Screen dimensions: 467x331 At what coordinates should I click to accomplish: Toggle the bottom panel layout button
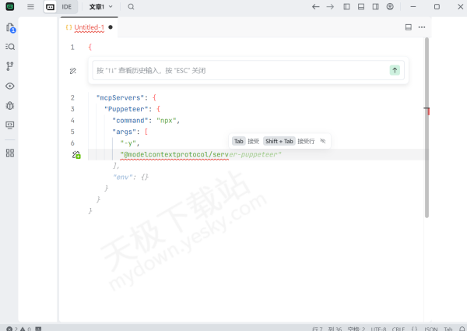coord(361,6)
